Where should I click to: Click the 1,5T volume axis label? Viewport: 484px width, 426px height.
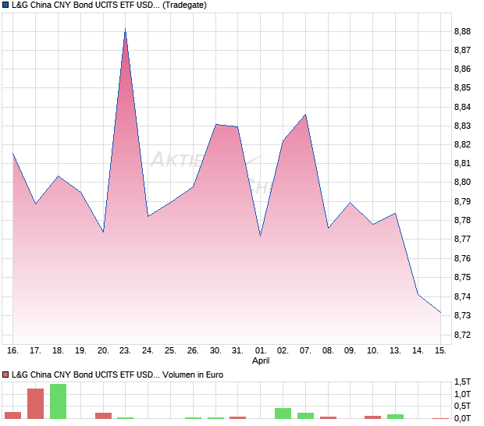[464, 382]
